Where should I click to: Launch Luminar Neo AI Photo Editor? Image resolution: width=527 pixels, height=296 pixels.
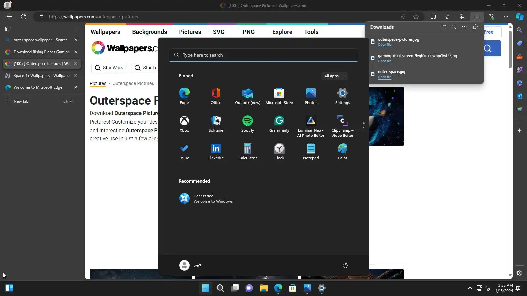[311, 126]
